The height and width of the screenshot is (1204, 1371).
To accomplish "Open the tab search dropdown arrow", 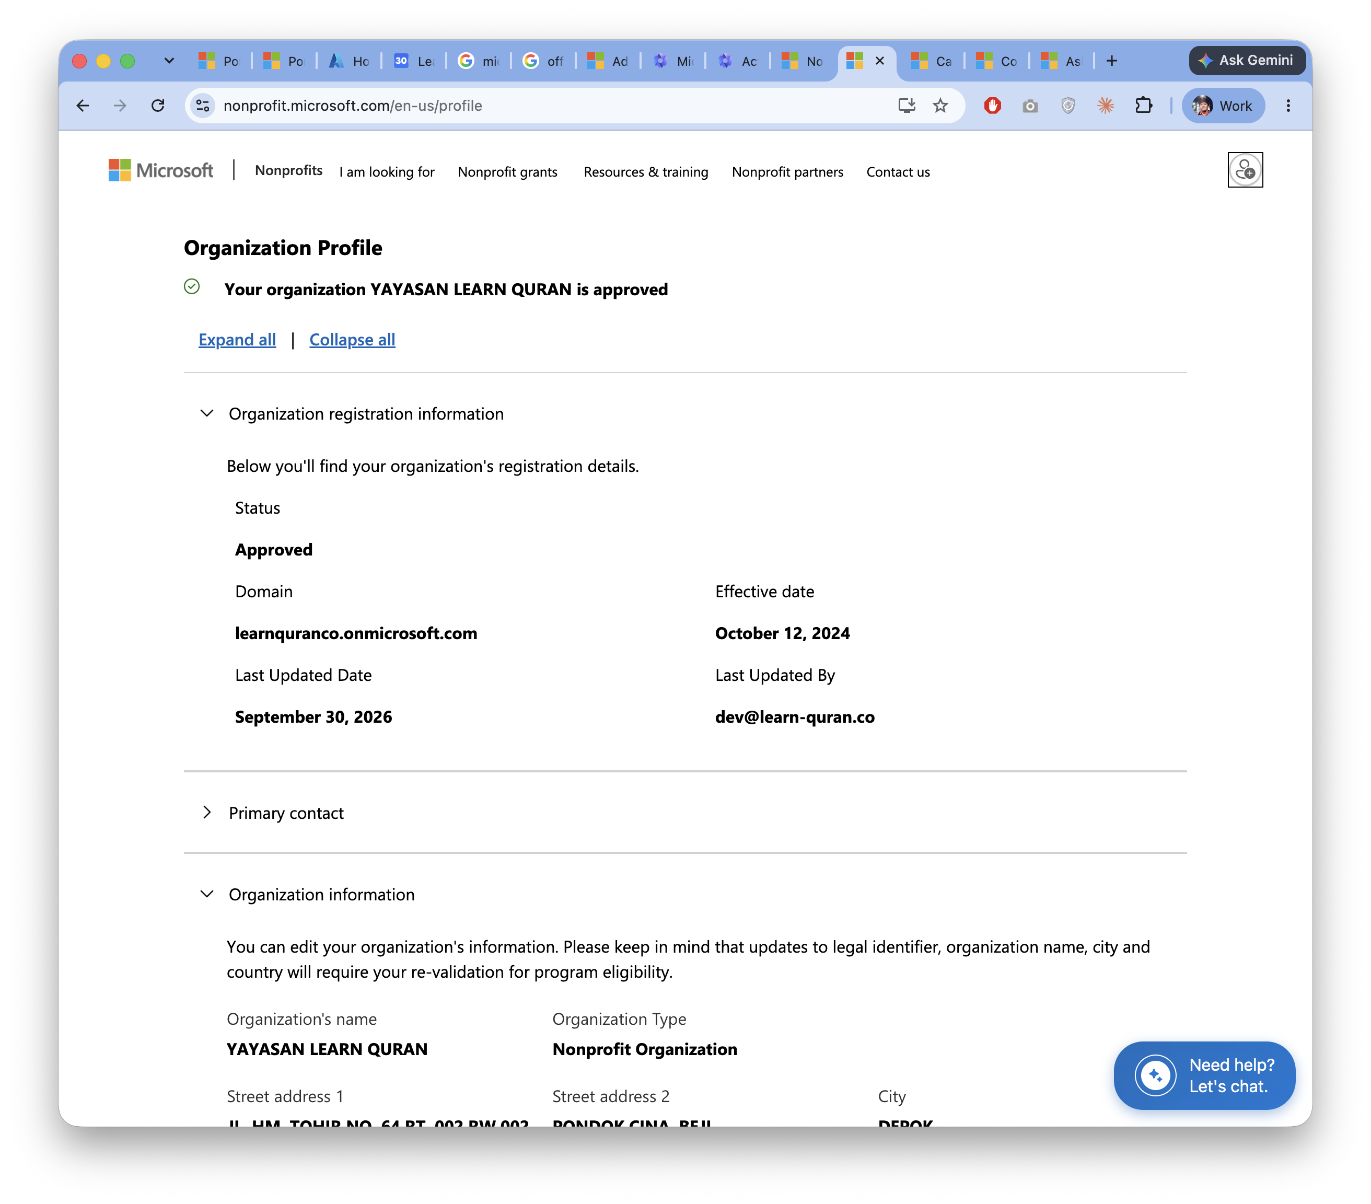I will (x=169, y=61).
